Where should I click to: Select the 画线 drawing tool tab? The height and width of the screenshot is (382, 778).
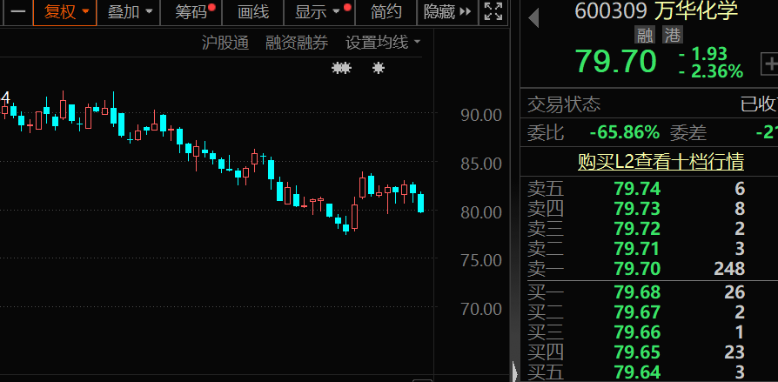[x=253, y=11]
